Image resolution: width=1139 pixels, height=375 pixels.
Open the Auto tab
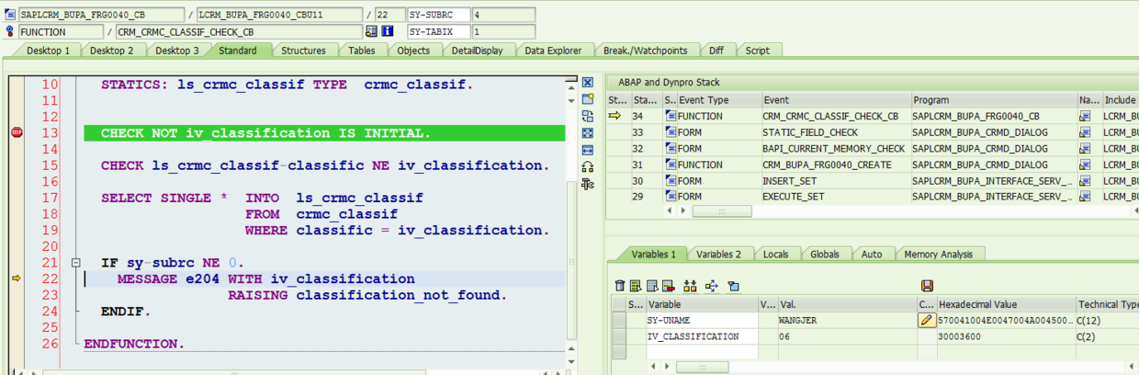872,254
